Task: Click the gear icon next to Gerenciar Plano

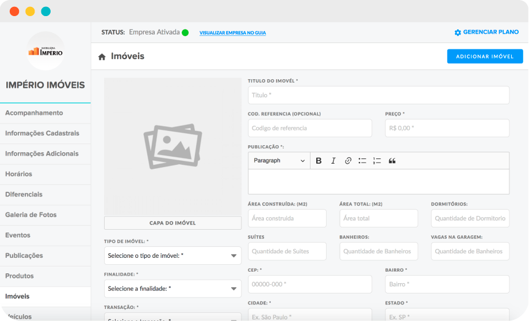Action: click(458, 32)
